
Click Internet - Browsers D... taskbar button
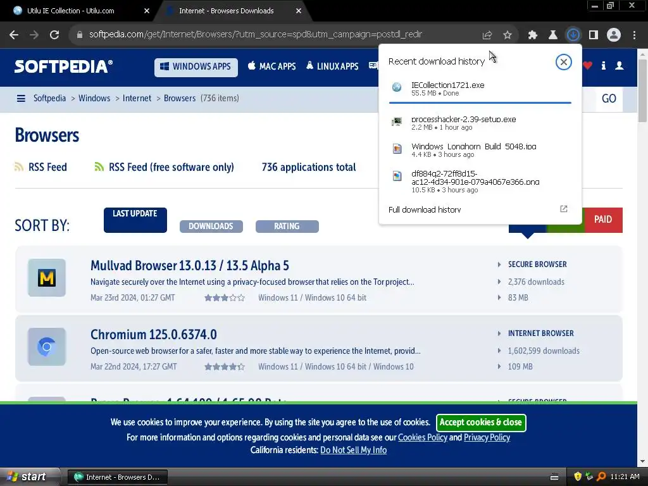117,477
